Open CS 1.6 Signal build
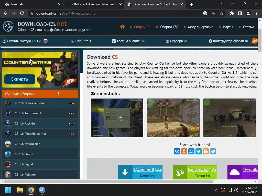262x196 pixels. 40,164
